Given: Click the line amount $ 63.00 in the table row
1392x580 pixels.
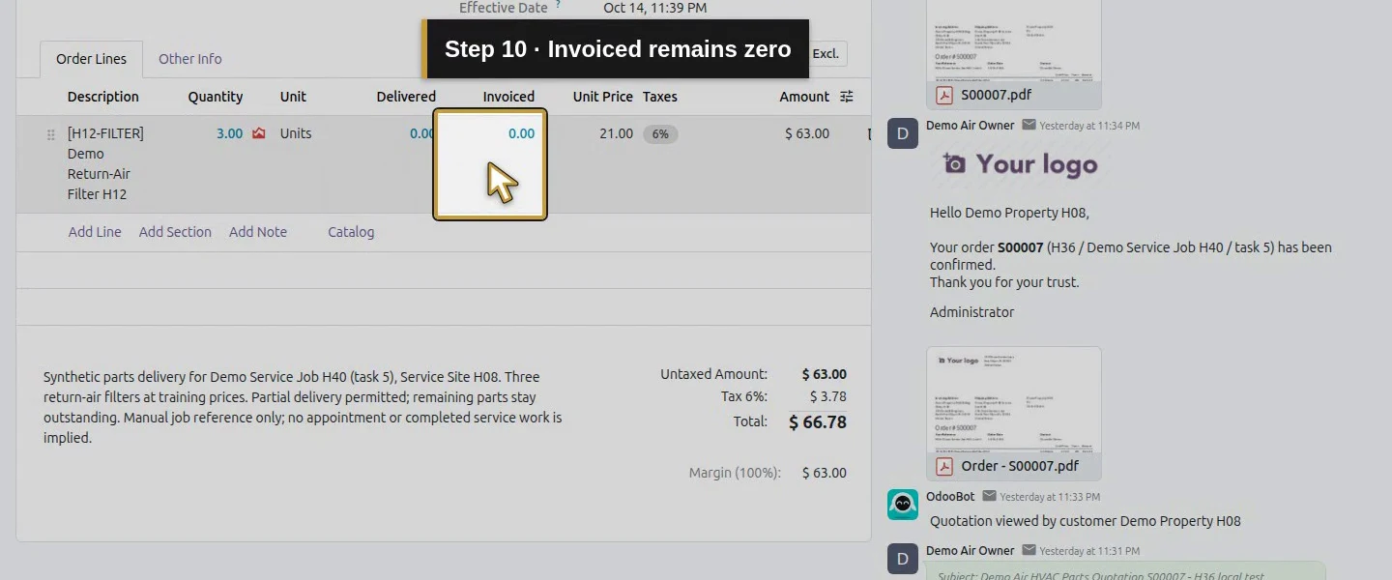Looking at the screenshot, I should click(807, 133).
